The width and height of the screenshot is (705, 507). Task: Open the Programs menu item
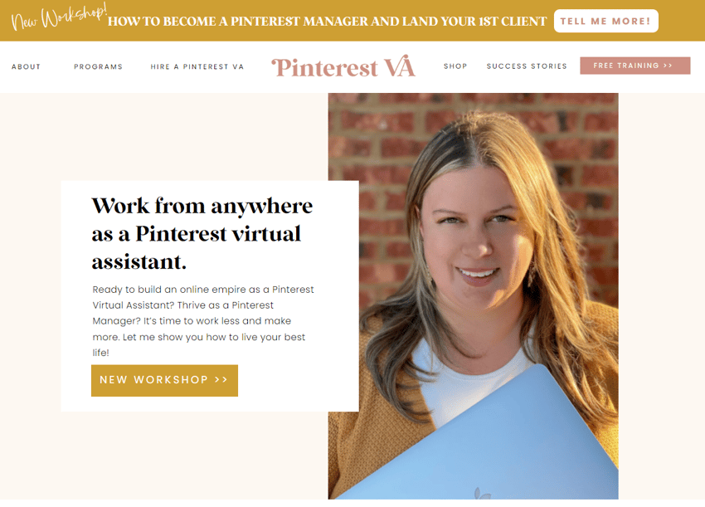tap(99, 66)
